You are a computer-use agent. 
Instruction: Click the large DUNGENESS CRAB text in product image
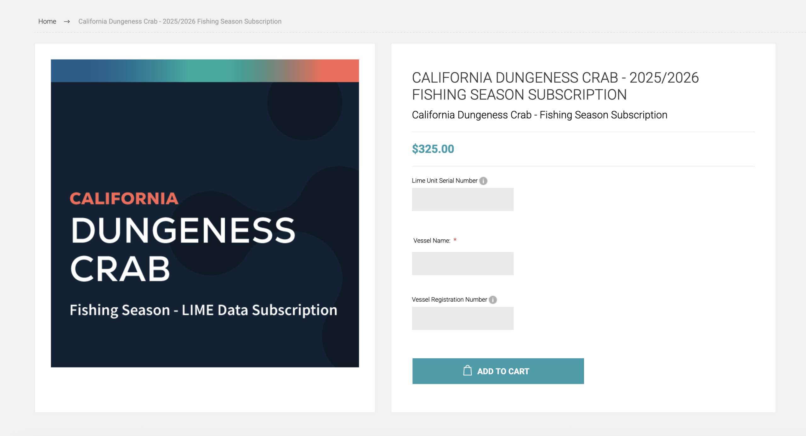(x=183, y=249)
